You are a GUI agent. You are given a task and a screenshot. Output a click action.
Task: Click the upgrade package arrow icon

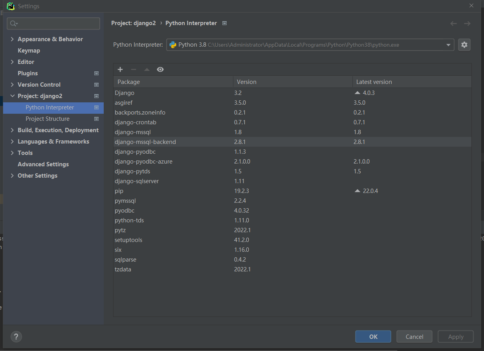coord(147,69)
